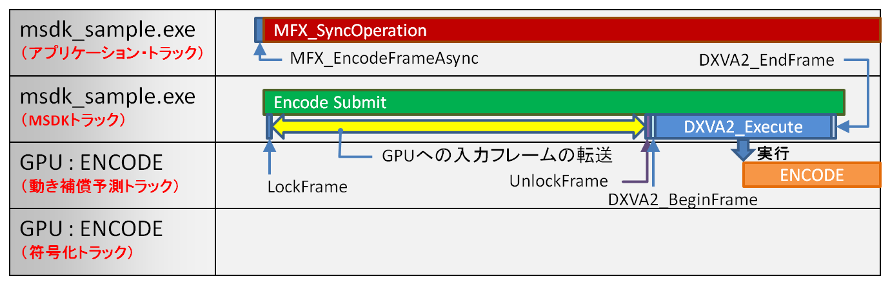
Task: Click the empty 符号化トラック timeline lane
Action: coord(548,241)
